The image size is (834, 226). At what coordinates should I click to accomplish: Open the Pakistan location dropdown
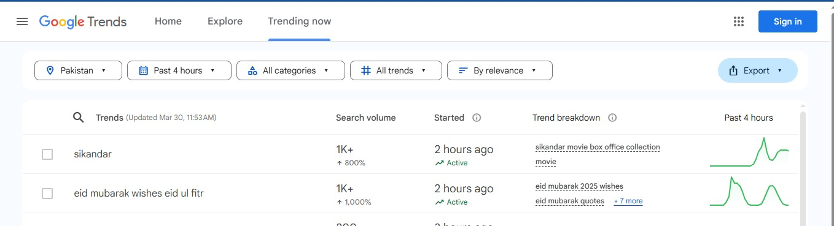(x=78, y=70)
